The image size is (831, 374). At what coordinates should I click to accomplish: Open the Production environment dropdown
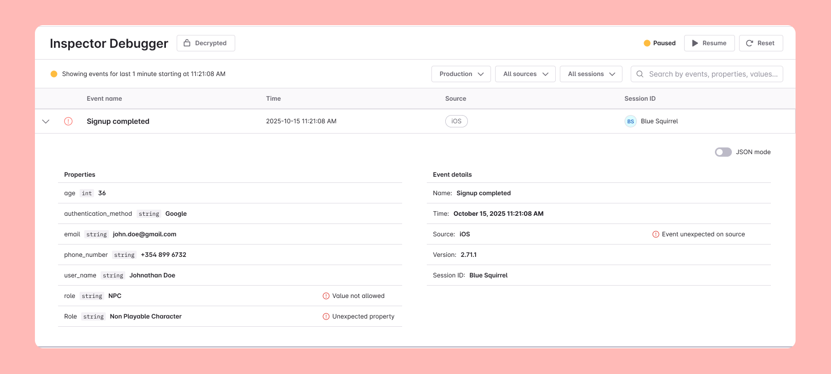point(461,74)
